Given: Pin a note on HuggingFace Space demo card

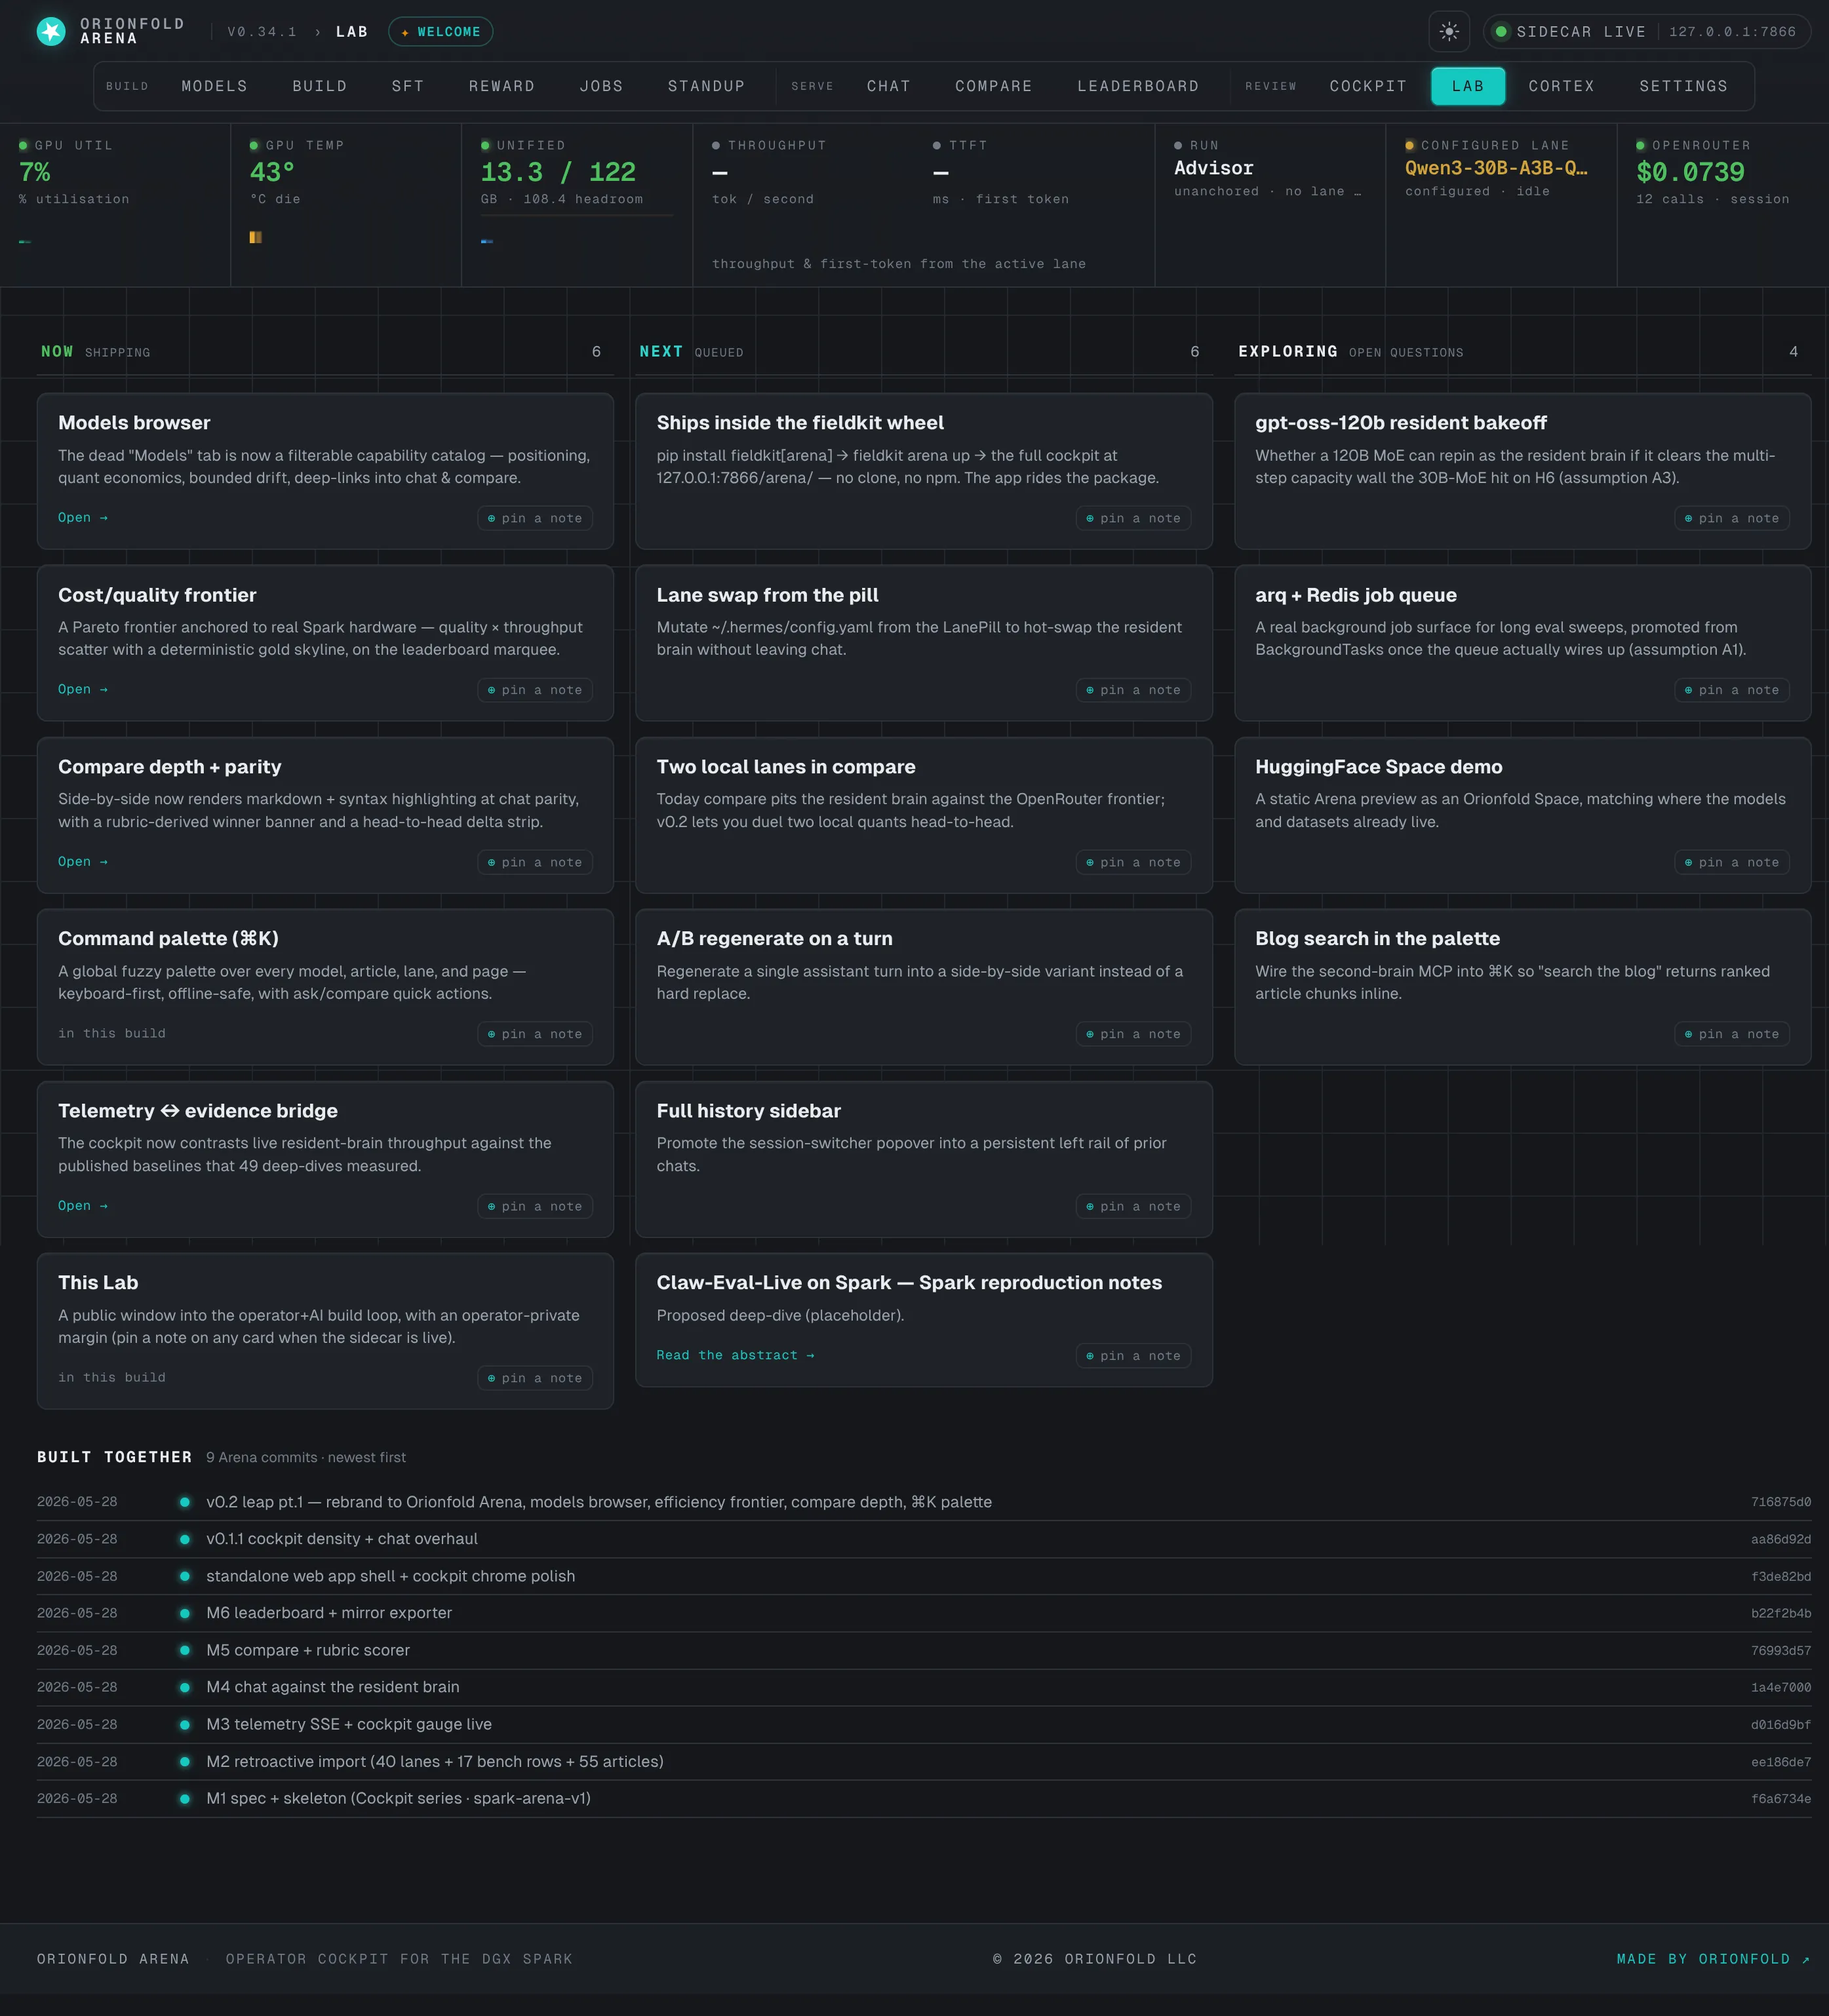Looking at the screenshot, I should click(1732, 862).
